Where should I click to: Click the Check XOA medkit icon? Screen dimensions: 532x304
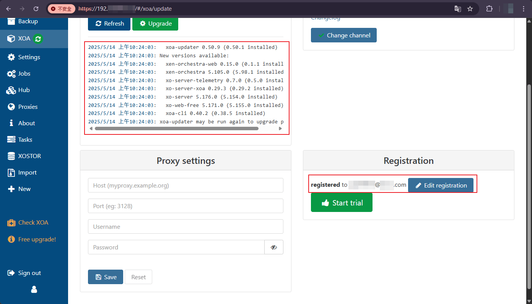click(x=11, y=223)
